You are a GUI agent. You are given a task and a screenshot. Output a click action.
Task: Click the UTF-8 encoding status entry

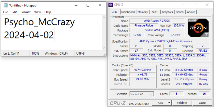[80, 53]
